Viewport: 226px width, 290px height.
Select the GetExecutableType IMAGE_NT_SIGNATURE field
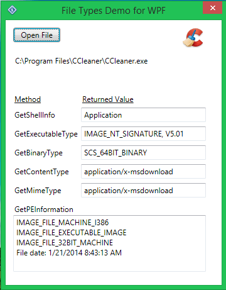point(143,134)
